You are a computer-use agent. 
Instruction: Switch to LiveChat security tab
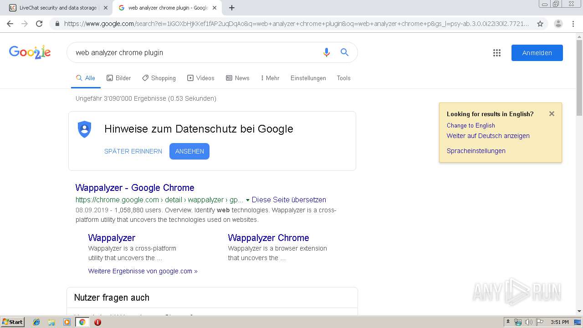click(x=58, y=8)
